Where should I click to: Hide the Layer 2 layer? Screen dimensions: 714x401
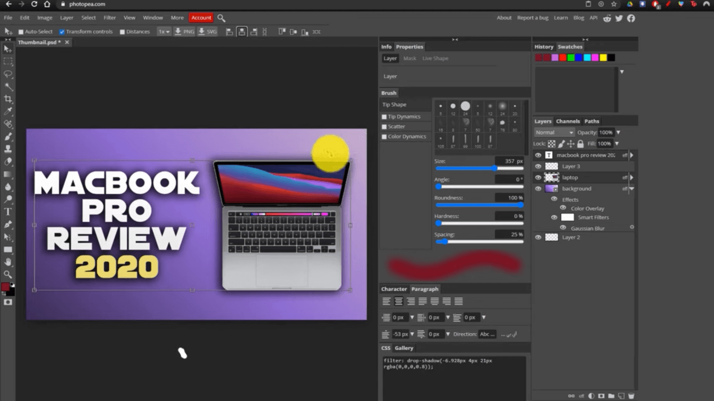click(538, 237)
